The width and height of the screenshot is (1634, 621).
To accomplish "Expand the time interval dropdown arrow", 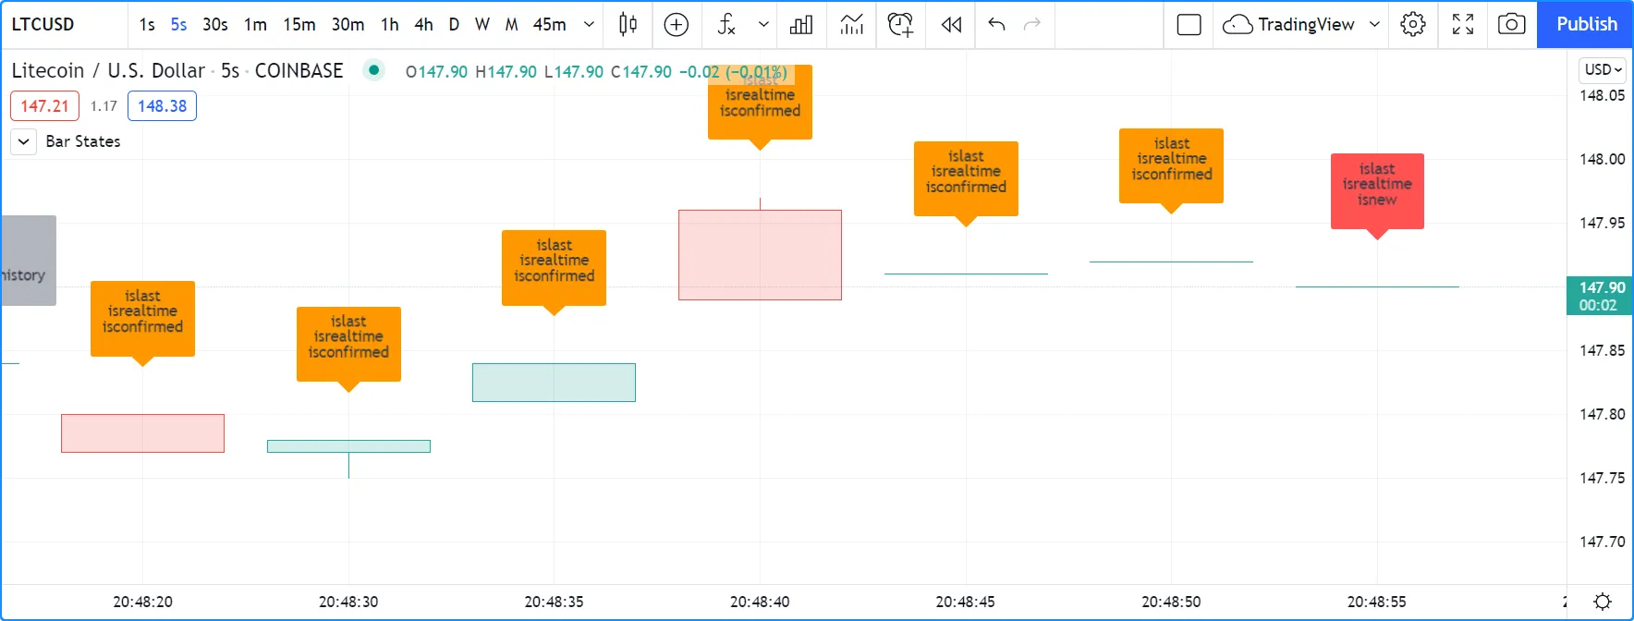I will (x=589, y=25).
